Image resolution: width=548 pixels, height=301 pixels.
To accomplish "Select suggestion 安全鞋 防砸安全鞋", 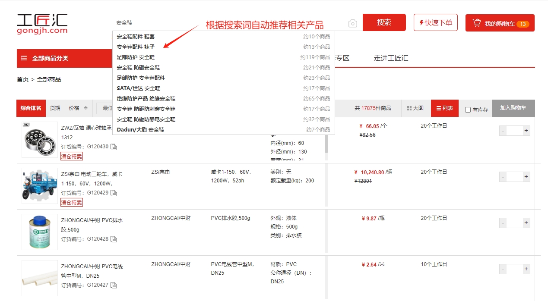I will 223,68.
